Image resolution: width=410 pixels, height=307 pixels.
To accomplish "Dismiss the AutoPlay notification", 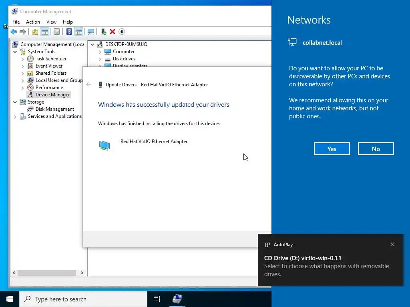I will coord(392,244).
